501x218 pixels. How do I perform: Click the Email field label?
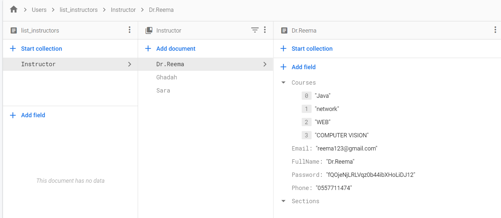pyautogui.click(x=302, y=148)
